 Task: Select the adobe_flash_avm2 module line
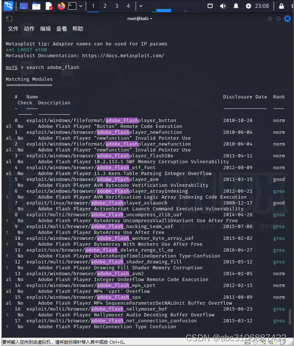pyautogui.click(x=85, y=274)
